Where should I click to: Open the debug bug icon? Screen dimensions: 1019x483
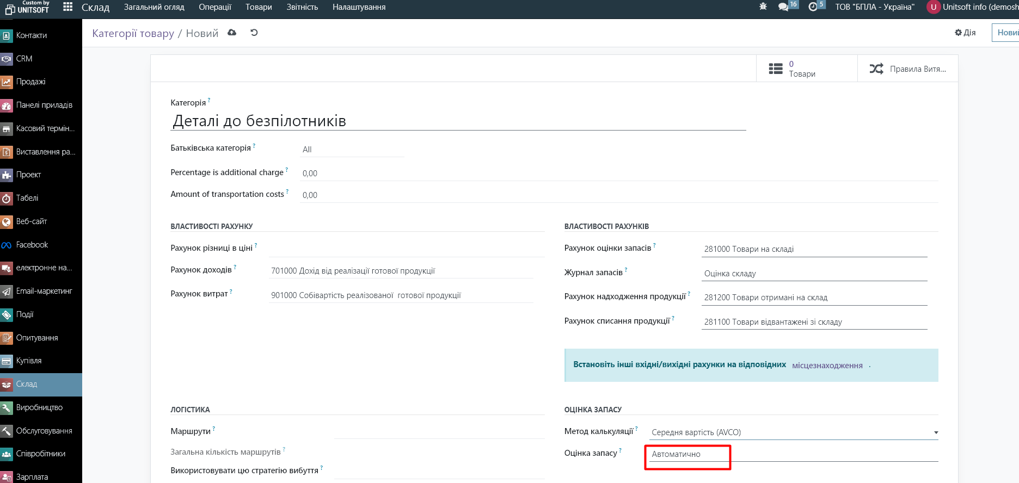(x=763, y=7)
